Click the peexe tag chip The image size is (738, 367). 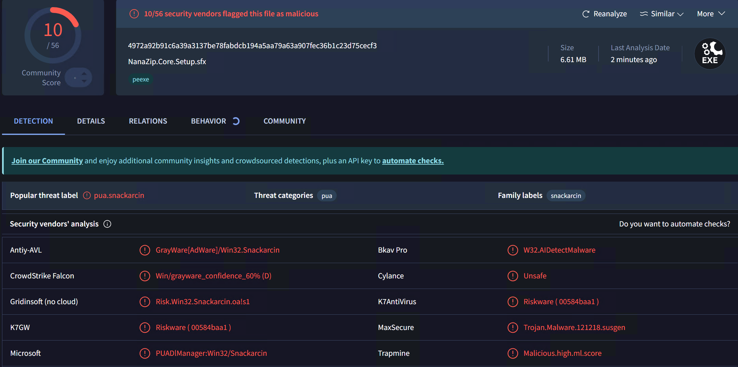click(x=141, y=79)
